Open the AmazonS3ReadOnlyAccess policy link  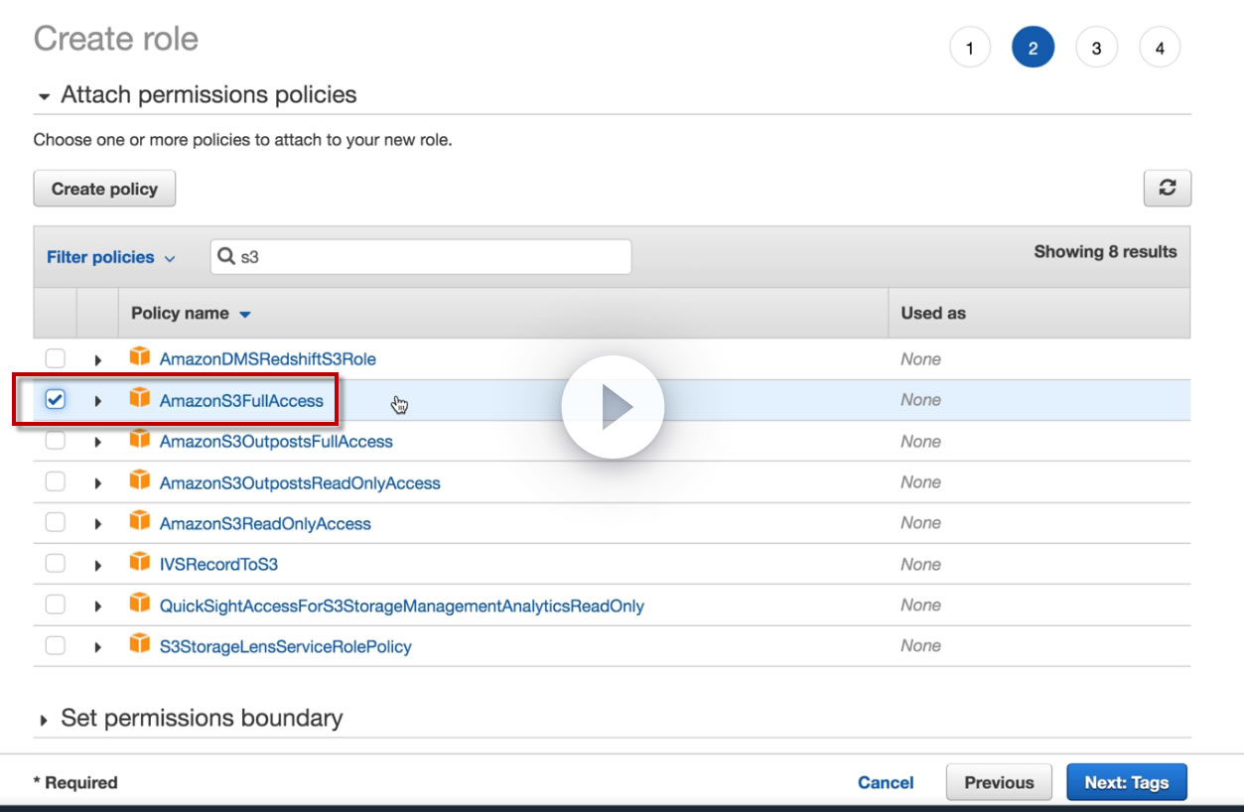[x=265, y=523]
